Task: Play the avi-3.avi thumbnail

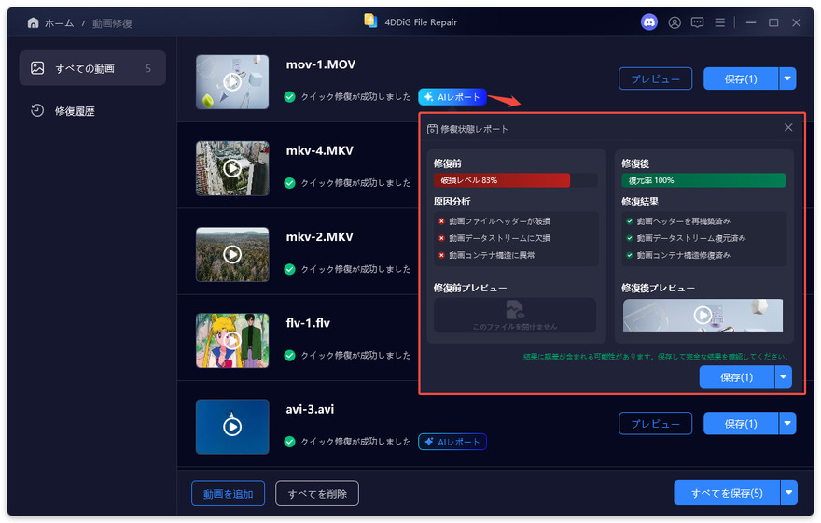Action: point(232,427)
